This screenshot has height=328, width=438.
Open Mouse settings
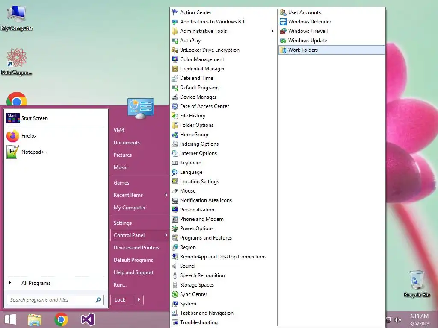pyautogui.click(x=223, y=191)
